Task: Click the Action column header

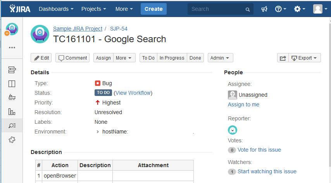Action: coord(60,165)
